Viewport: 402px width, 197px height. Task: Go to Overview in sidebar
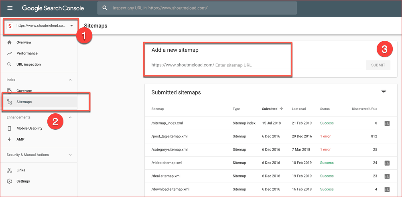pyautogui.click(x=24, y=42)
